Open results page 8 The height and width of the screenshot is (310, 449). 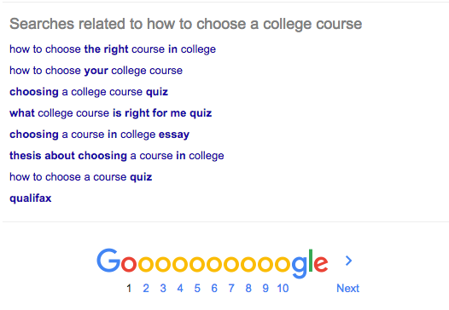tap(248, 289)
